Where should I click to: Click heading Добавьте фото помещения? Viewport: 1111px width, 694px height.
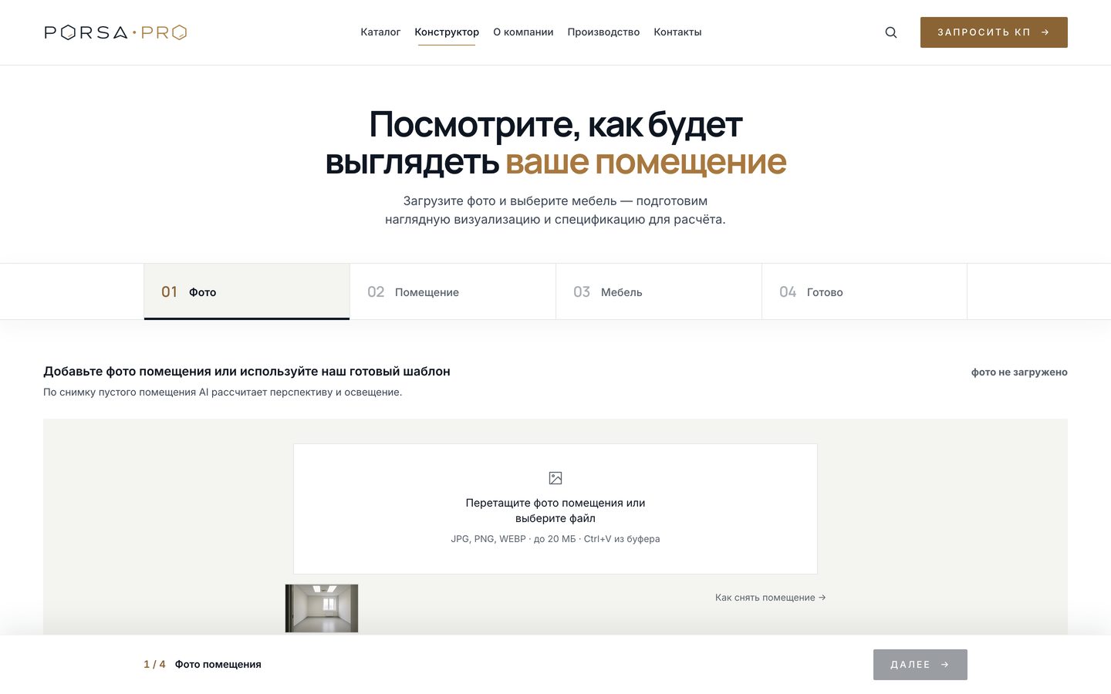[x=247, y=371]
